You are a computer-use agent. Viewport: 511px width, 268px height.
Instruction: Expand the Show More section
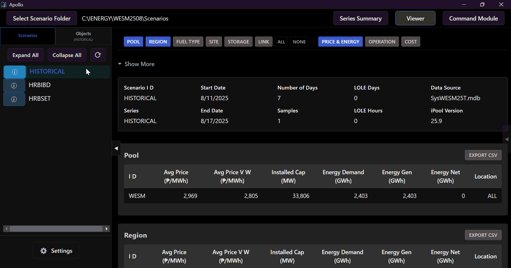coord(136,64)
